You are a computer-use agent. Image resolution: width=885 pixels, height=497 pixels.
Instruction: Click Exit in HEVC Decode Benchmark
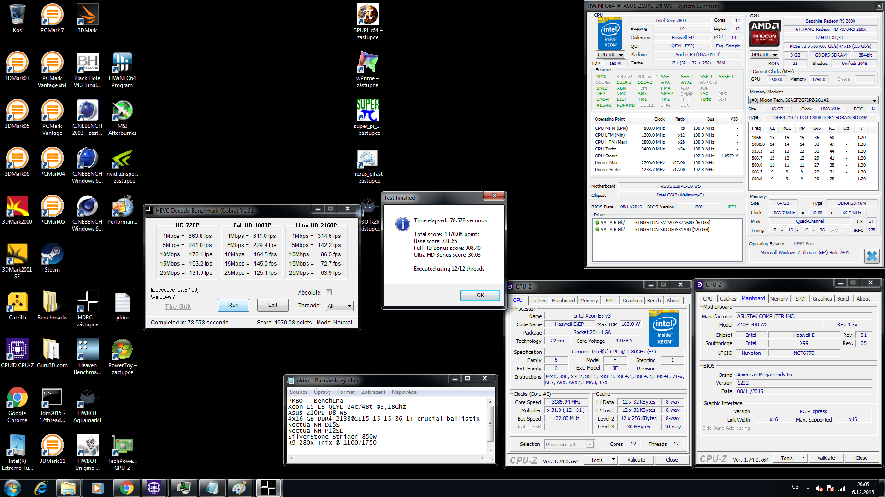273,305
